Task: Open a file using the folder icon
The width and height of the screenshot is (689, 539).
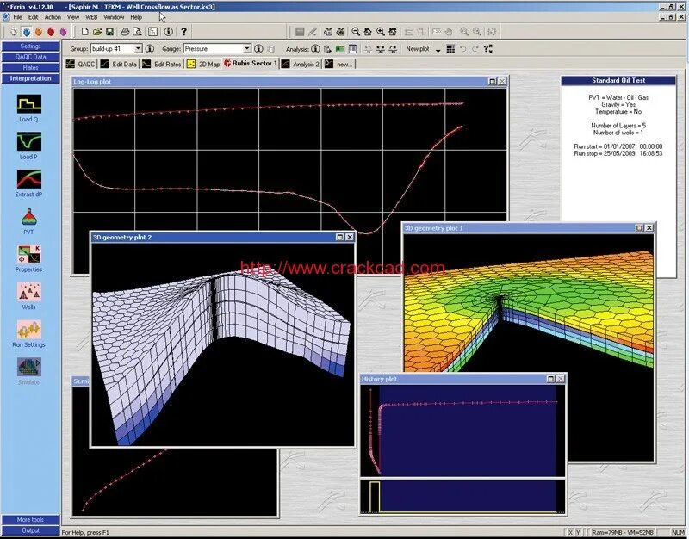Action: [x=97, y=32]
